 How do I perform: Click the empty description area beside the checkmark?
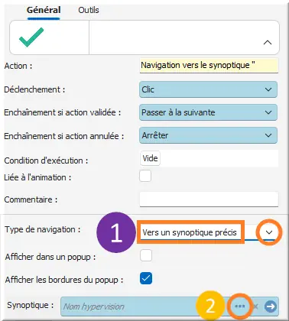point(184,37)
